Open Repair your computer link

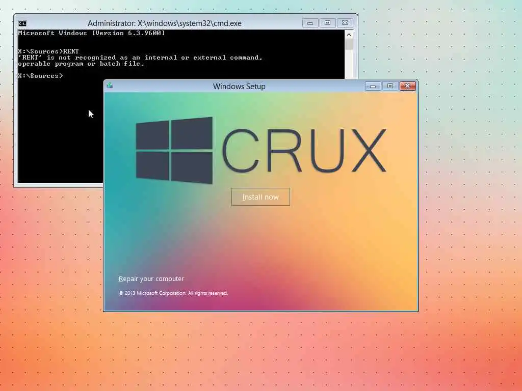(x=151, y=278)
